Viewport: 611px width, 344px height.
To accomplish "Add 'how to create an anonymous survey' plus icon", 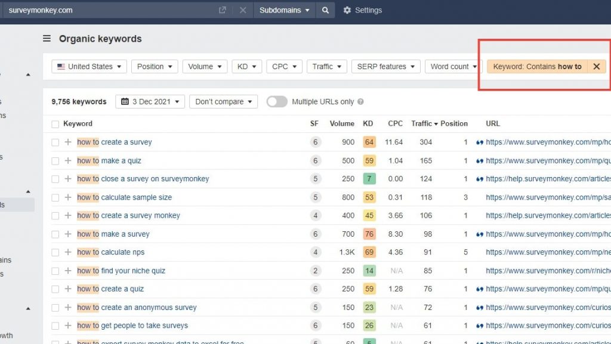I will pos(68,308).
